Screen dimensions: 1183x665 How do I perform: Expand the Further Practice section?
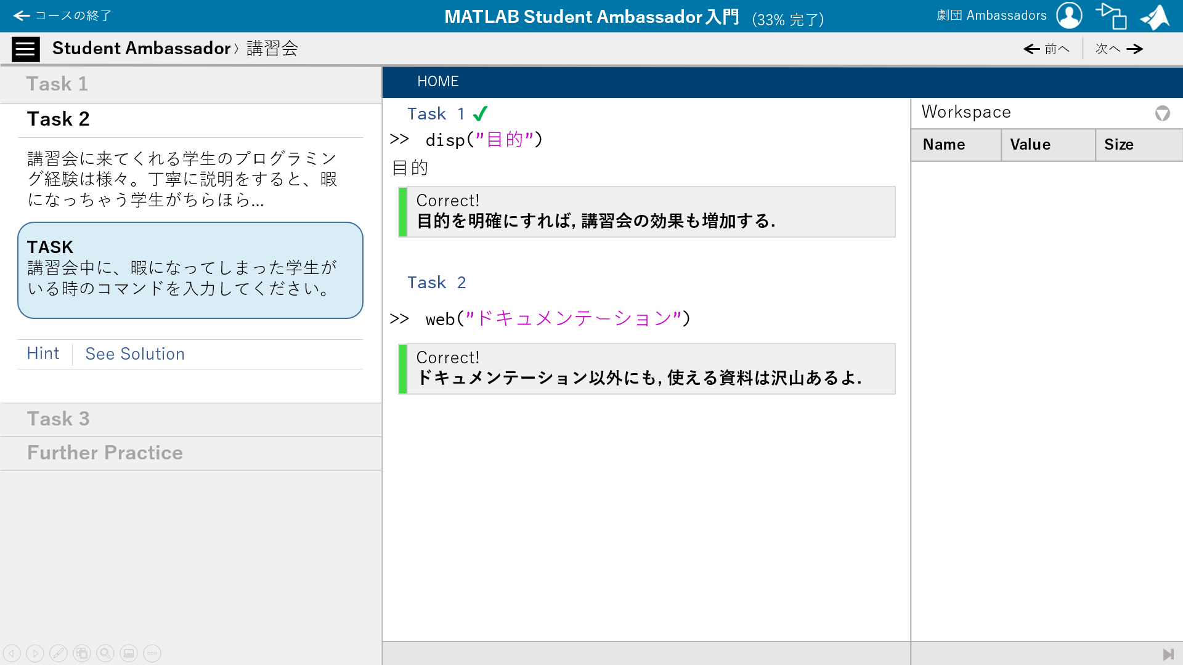[x=105, y=453]
